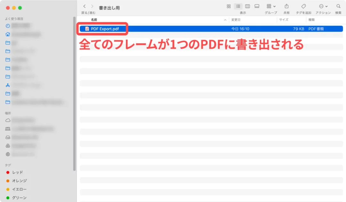This screenshot has height=202, width=346.
Task: Toggle sort order arrow in name column
Action: (x=225, y=20)
